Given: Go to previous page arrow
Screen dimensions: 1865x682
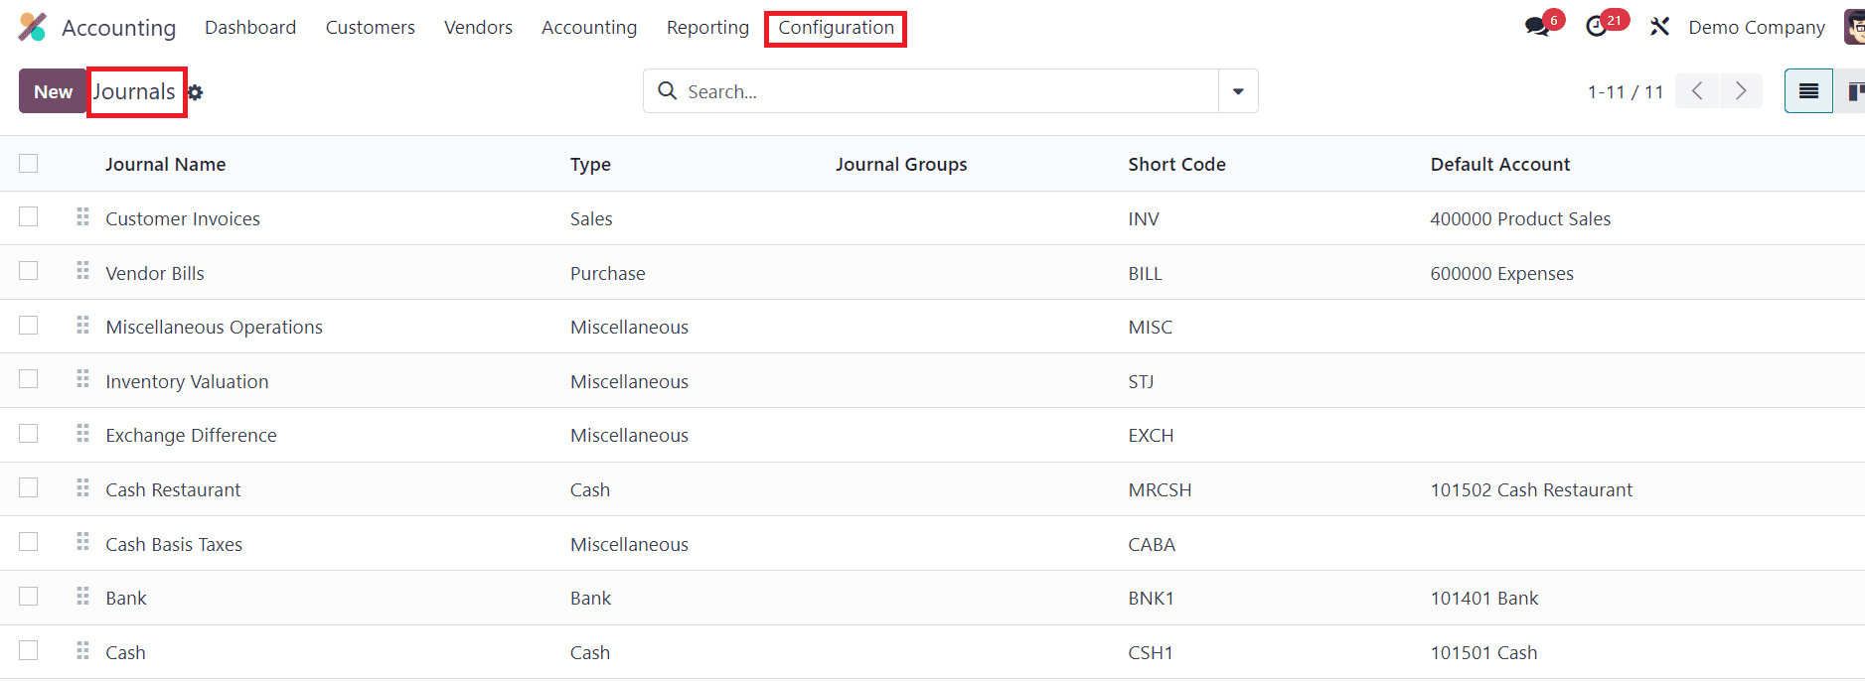Looking at the screenshot, I should point(1697,91).
